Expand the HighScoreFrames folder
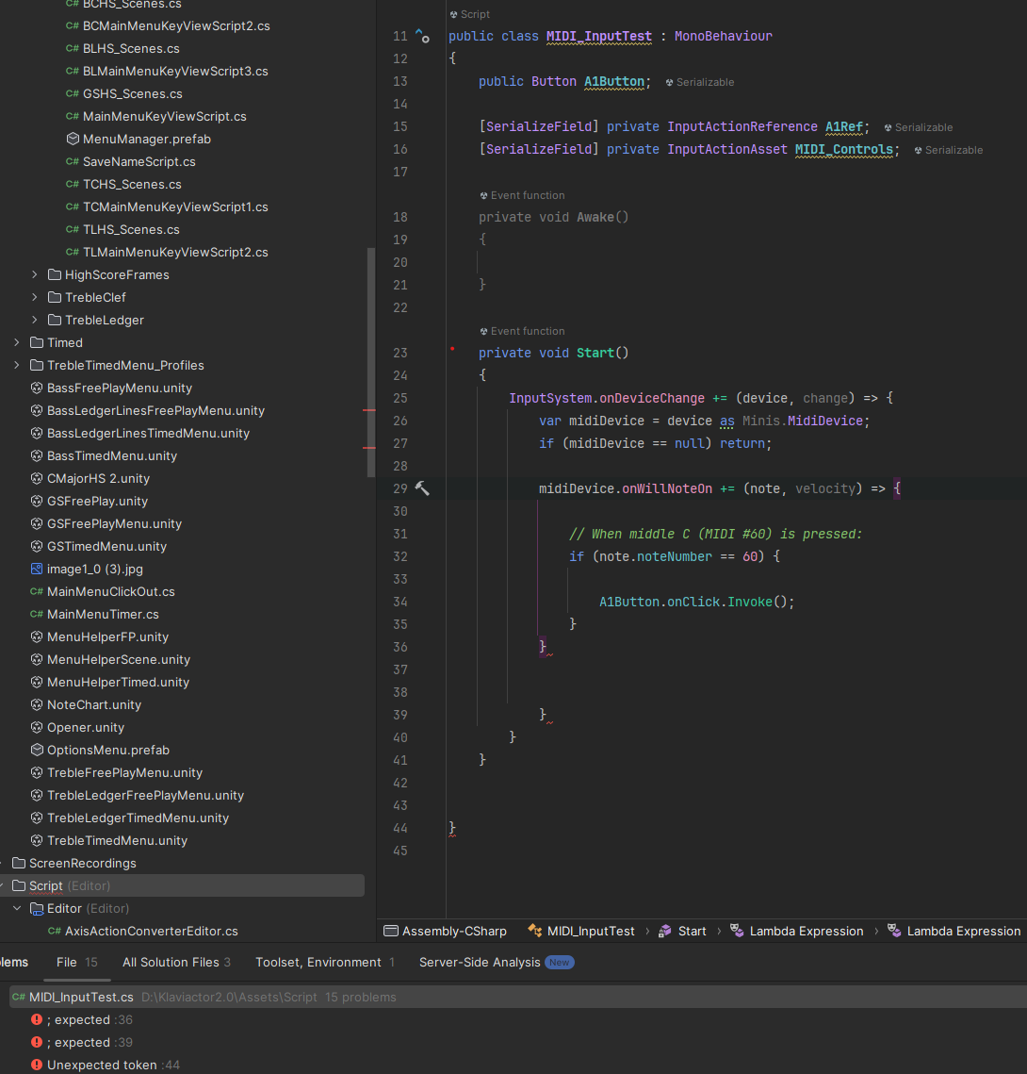Screen dimensions: 1027x1074 (35, 274)
